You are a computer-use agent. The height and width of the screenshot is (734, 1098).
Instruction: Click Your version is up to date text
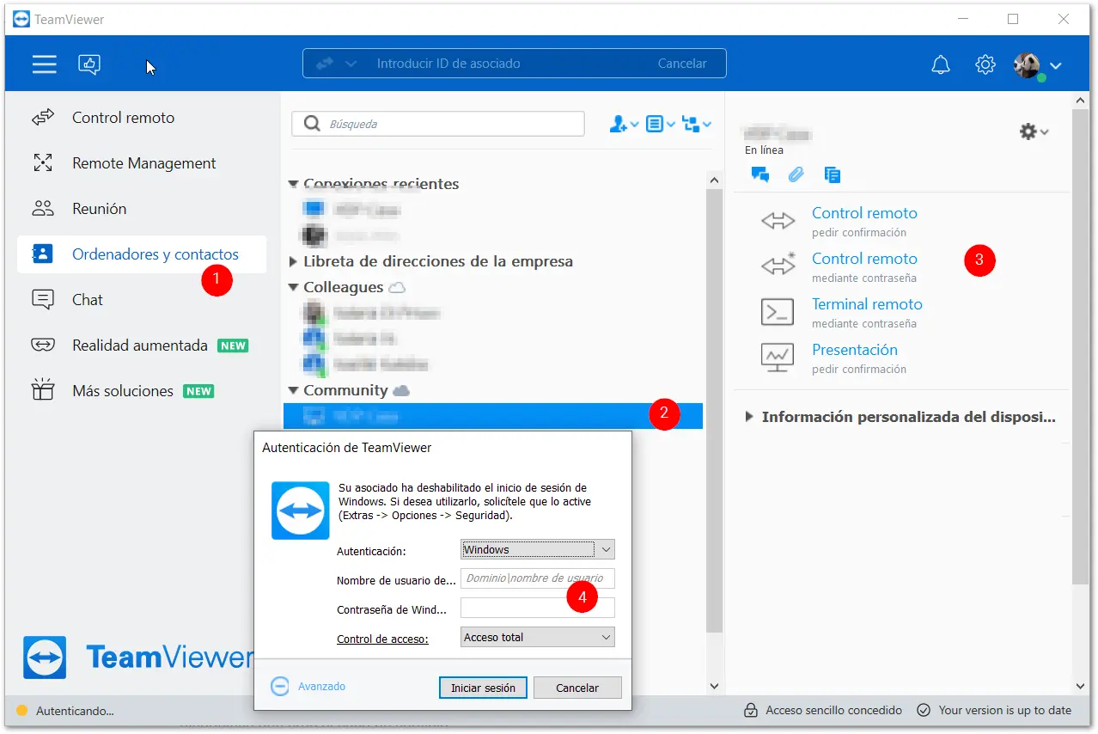[1004, 711]
